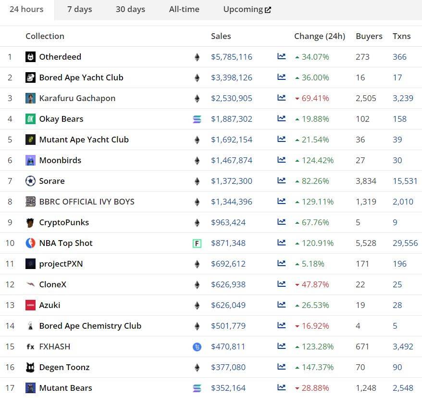Click the Ethereum icon in CryptoPunks row
422x398 pixels.
[x=197, y=223]
